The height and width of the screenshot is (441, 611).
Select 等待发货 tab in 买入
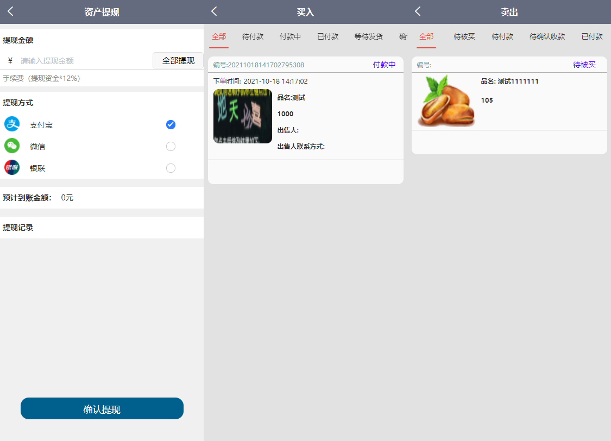[368, 37]
